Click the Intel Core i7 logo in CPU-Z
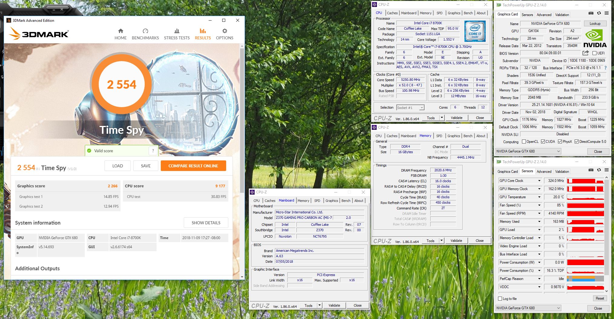614x319 pixels. [475, 31]
